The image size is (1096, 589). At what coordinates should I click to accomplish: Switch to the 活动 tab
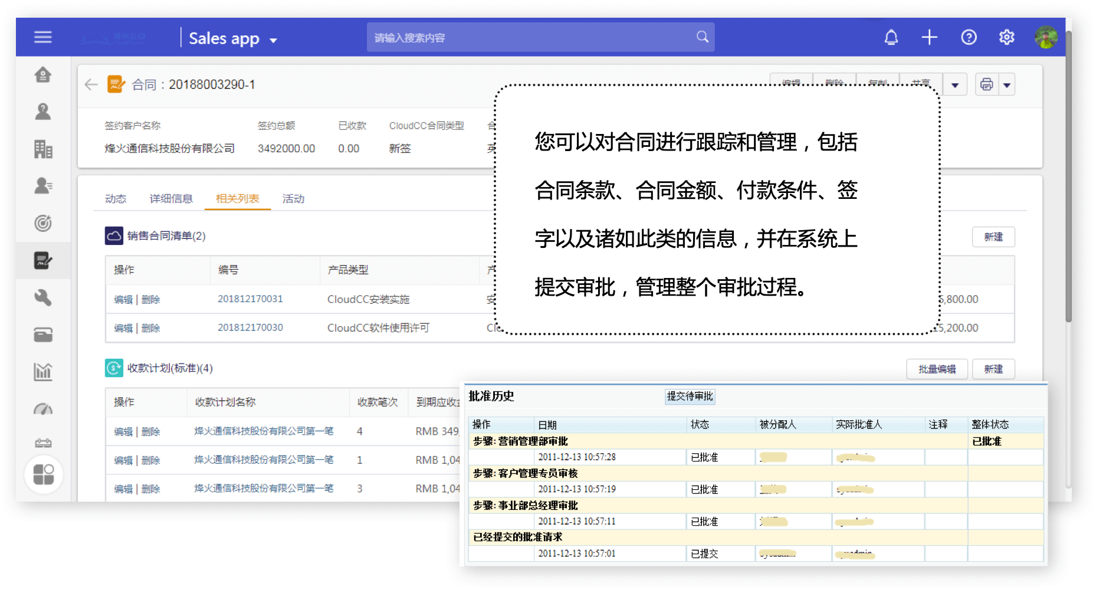click(x=293, y=199)
